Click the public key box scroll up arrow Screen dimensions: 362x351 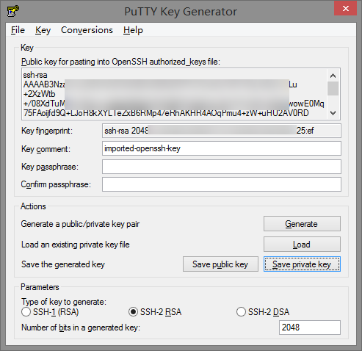pos(333,76)
